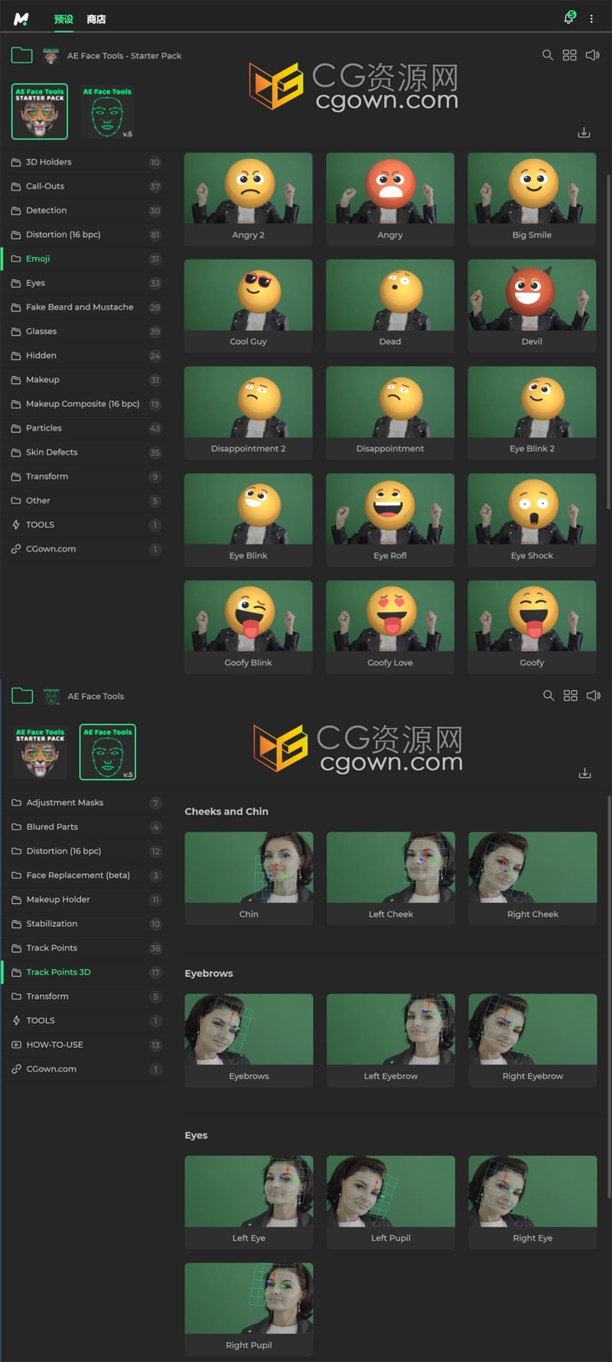Select the Dead emoji preset
Screen dimensions: 612x1362
[390, 306]
